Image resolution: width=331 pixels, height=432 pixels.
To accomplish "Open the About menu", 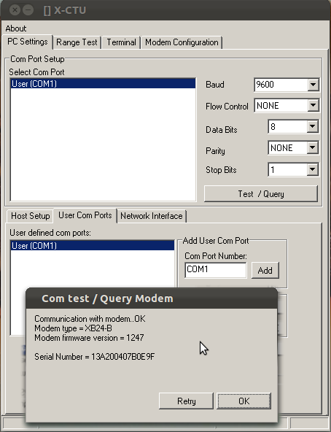I will 16,28.
